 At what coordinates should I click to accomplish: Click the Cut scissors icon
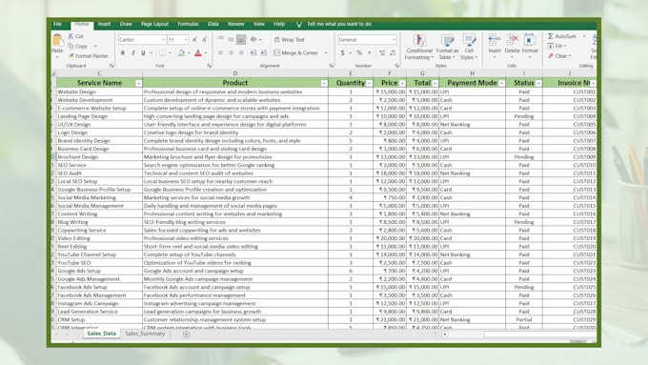point(71,36)
